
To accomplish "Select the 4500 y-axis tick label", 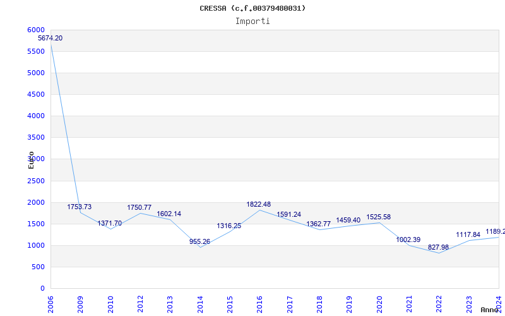I will coord(36,94).
